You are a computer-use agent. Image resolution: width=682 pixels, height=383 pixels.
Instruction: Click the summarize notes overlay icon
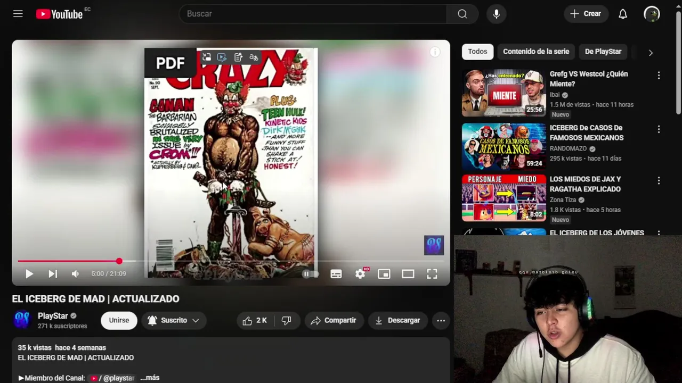pyautogui.click(x=238, y=57)
